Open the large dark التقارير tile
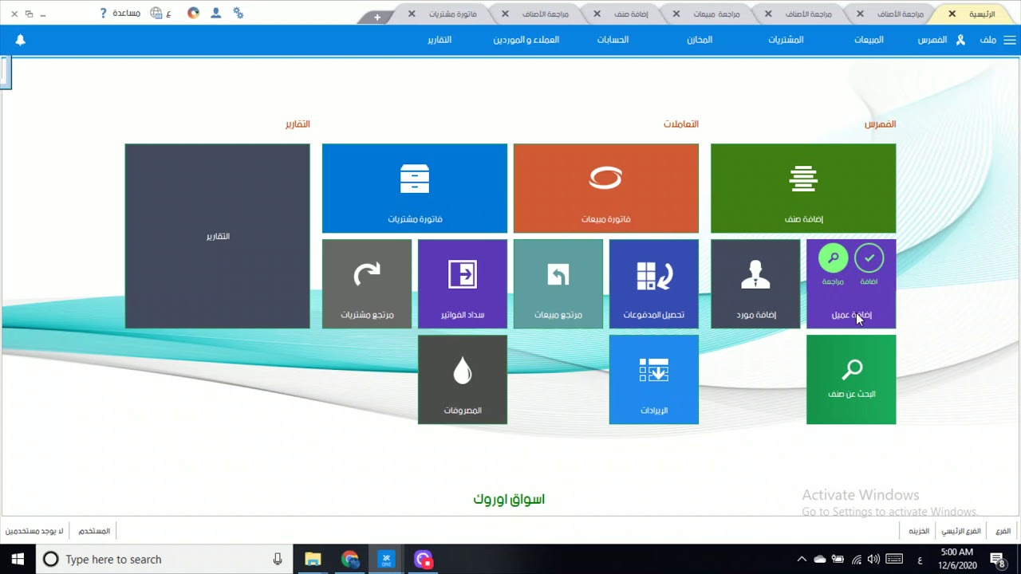 [218, 236]
